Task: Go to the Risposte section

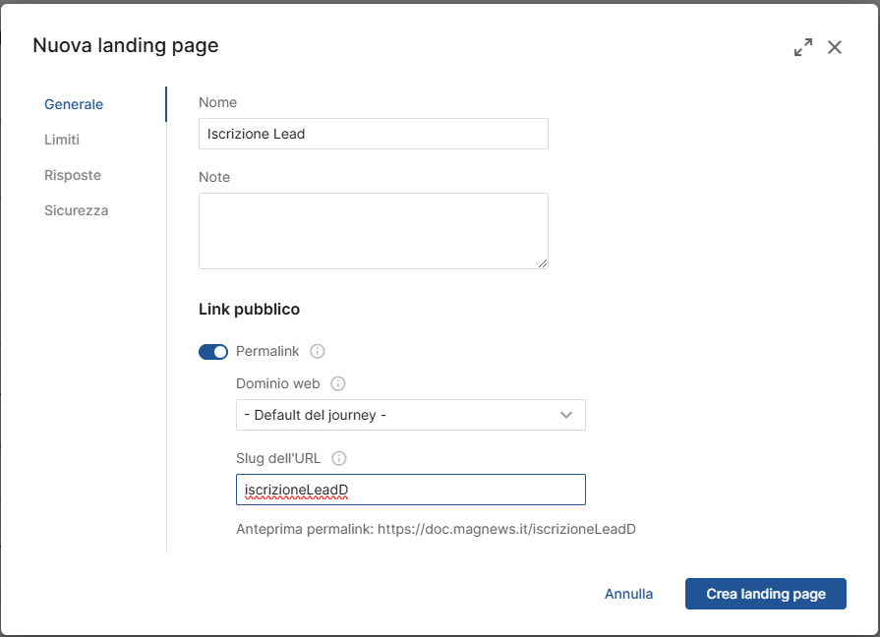Action: click(x=73, y=175)
